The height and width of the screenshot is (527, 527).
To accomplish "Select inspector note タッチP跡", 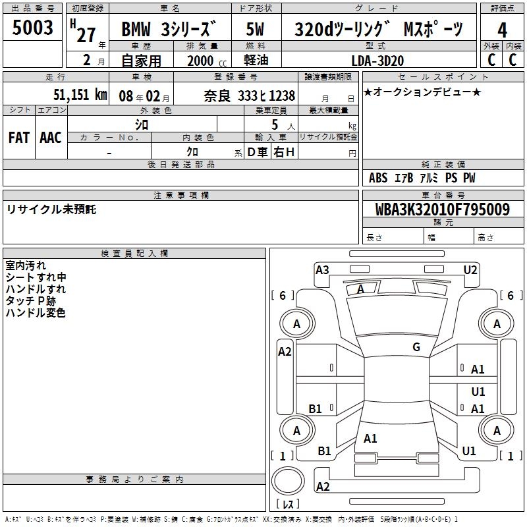I will tap(30, 301).
